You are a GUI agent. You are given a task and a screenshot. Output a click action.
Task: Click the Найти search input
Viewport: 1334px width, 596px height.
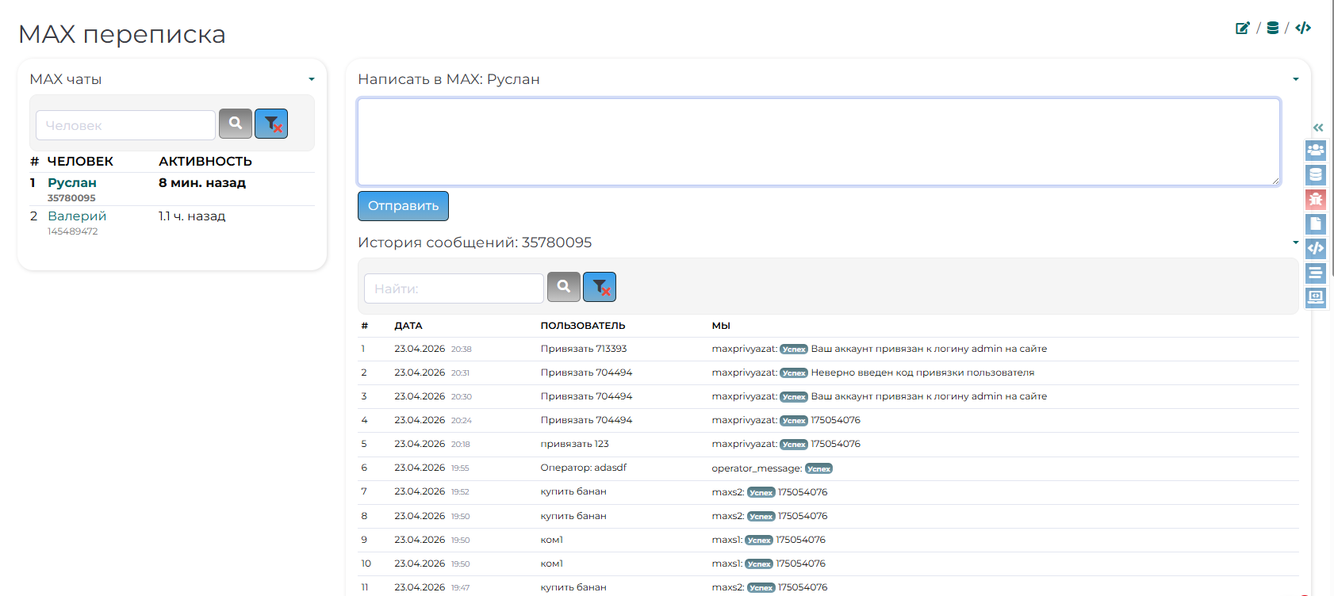tap(454, 288)
